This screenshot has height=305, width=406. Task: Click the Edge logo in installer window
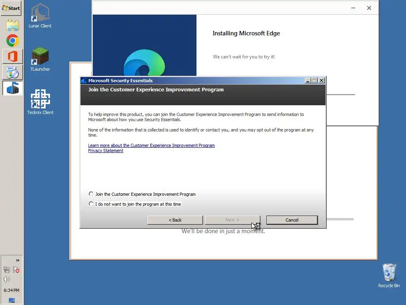[x=144, y=63]
